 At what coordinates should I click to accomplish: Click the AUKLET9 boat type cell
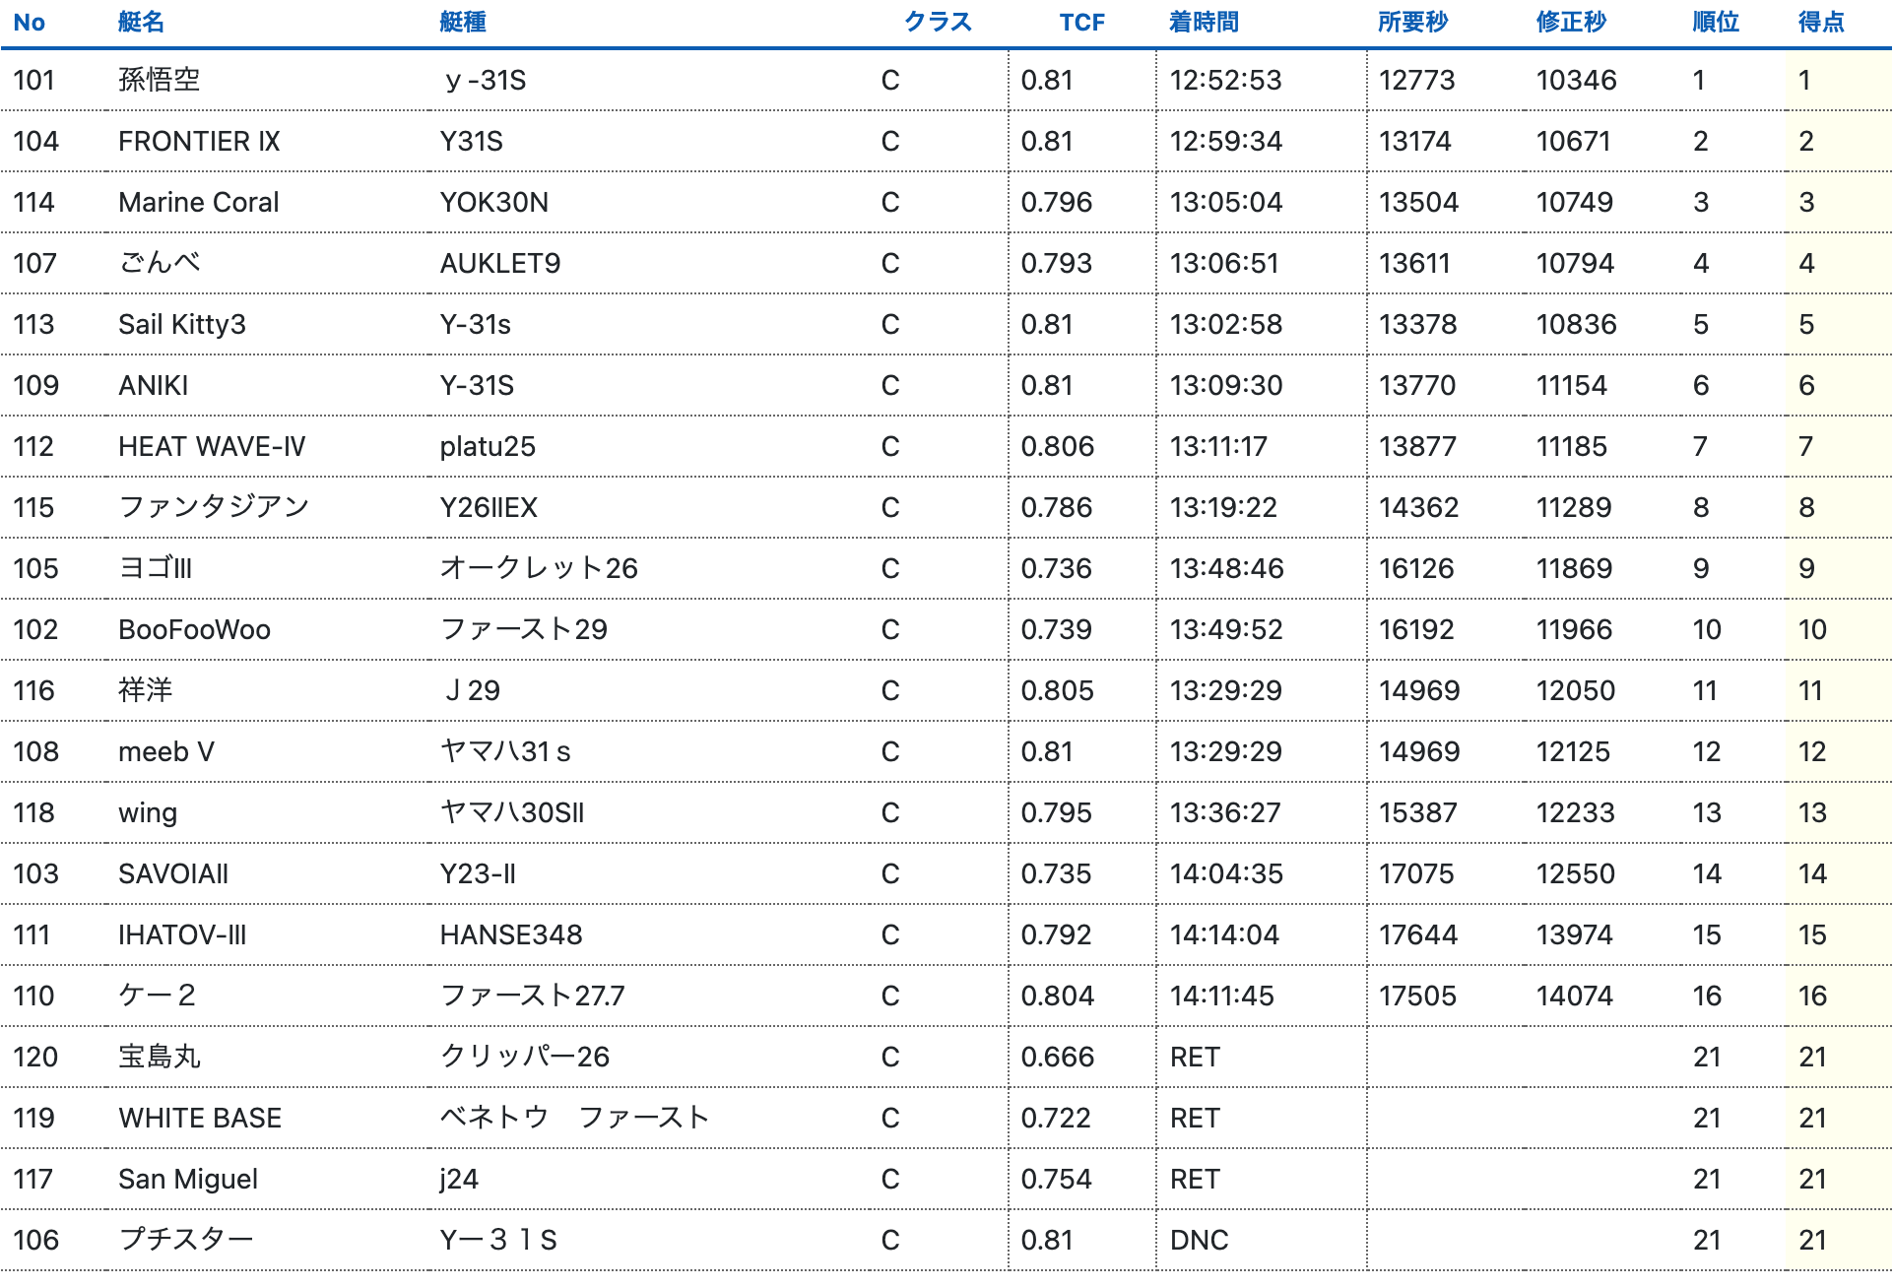pos(500,263)
